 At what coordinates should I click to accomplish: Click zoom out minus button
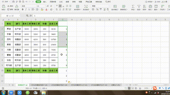[151, 88]
